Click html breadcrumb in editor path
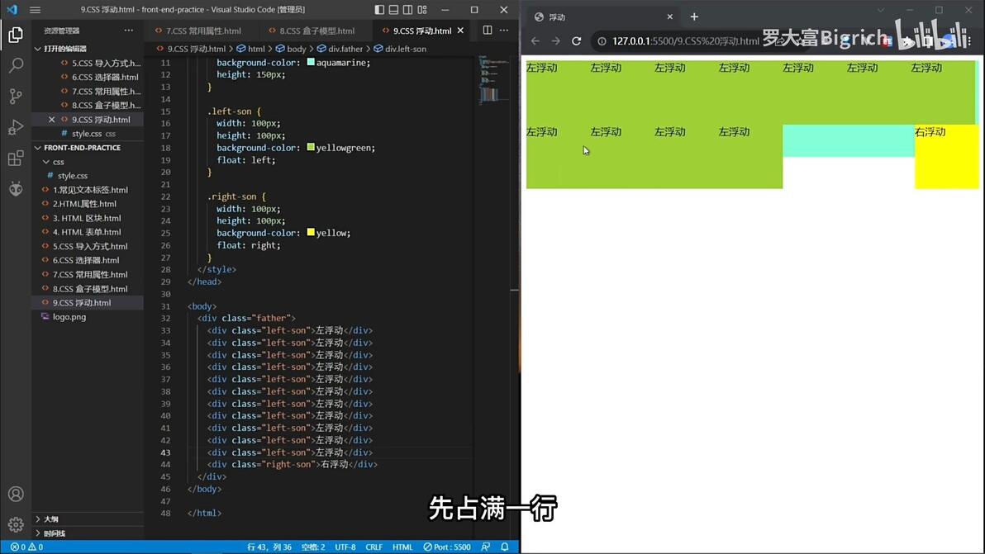Image resolution: width=985 pixels, height=554 pixels. click(250, 49)
